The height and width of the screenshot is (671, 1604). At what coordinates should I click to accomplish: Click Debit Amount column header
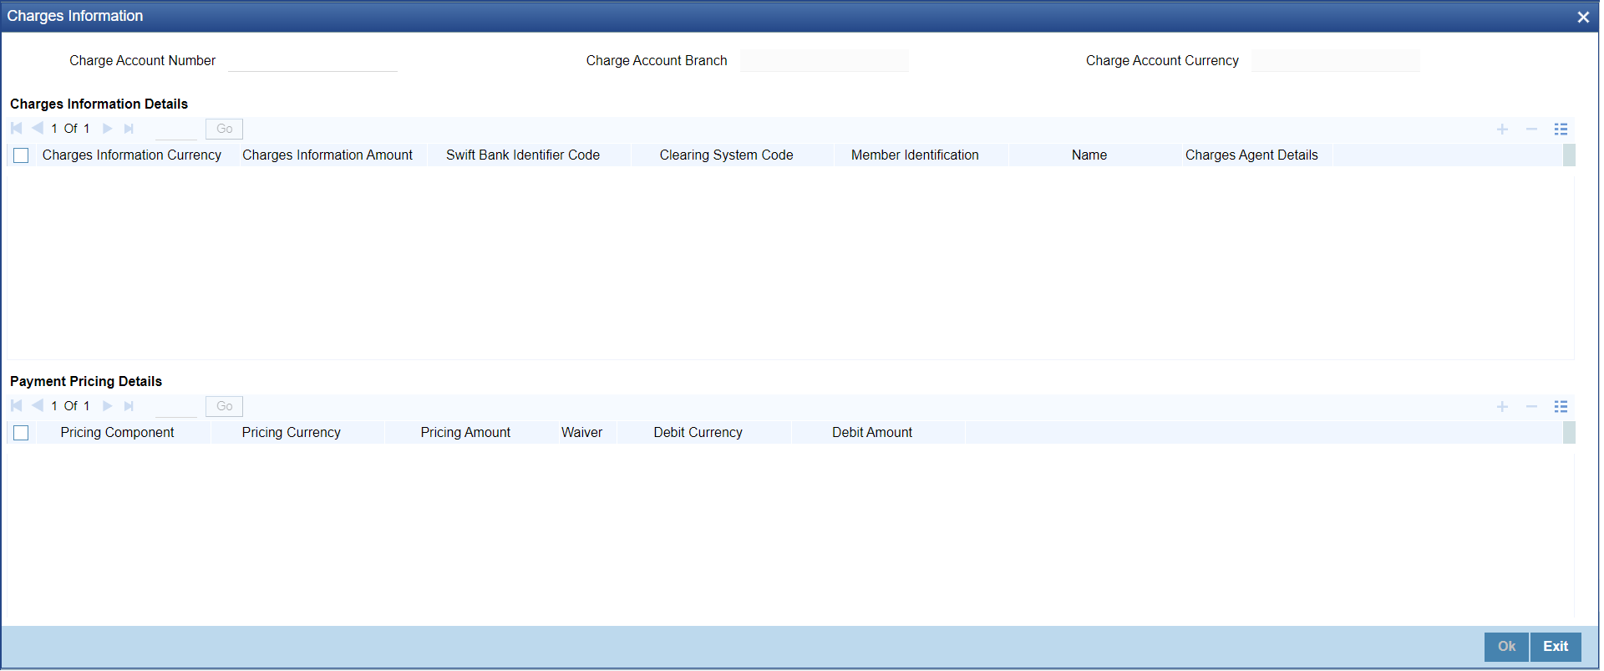[x=872, y=433]
